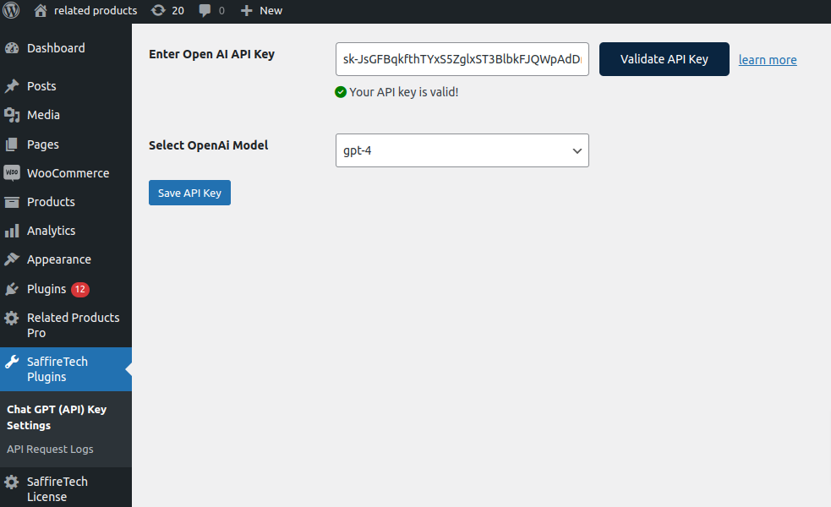Click the WooCommerce sidebar icon
831x507 pixels.
12,173
